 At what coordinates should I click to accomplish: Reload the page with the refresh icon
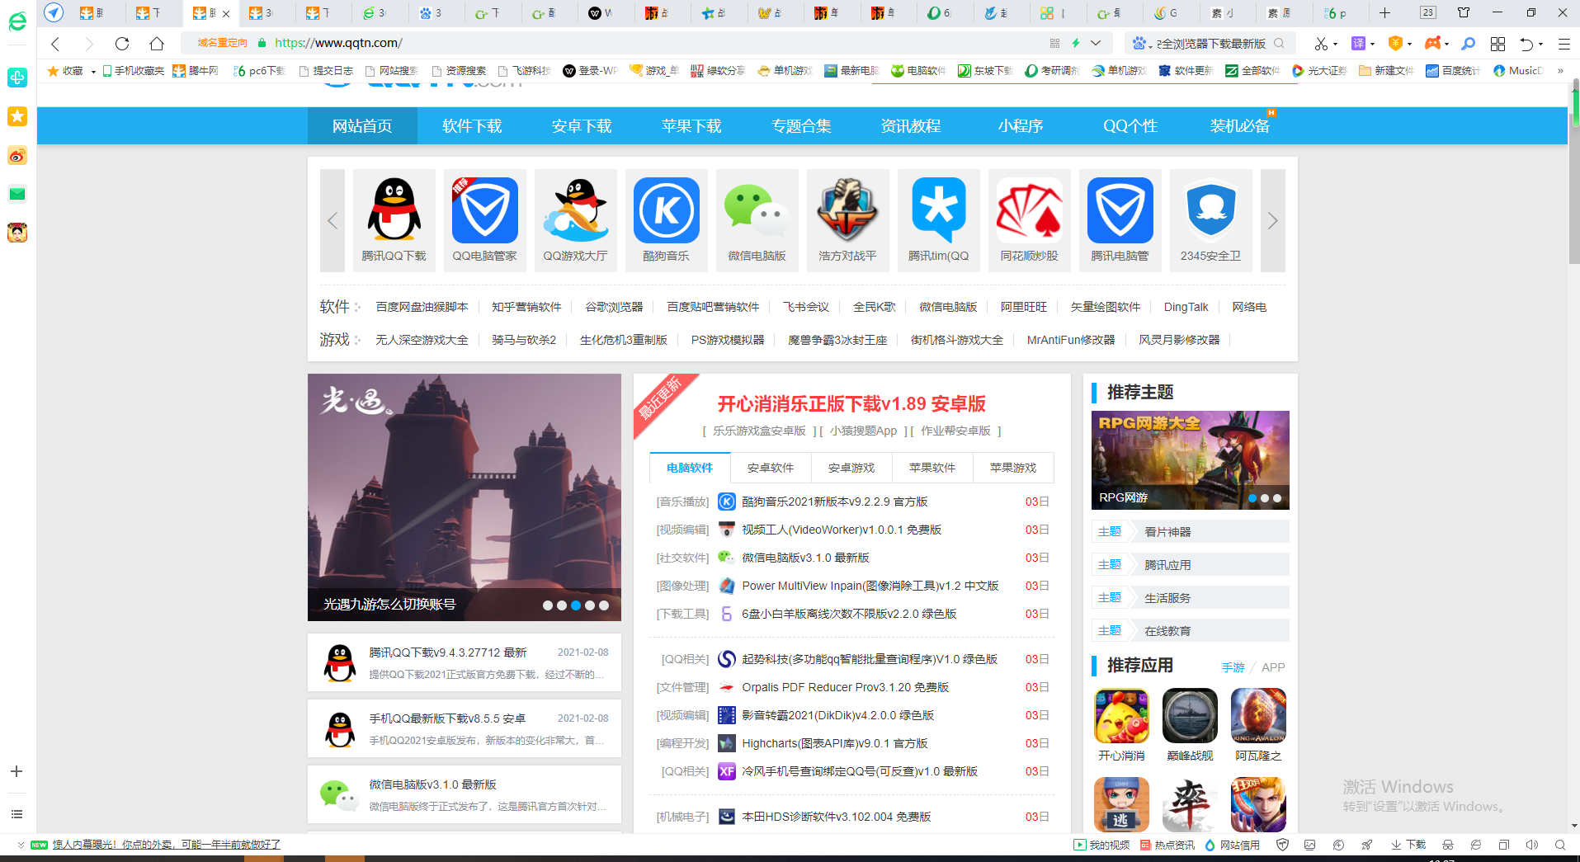pyautogui.click(x=122, y=44)
